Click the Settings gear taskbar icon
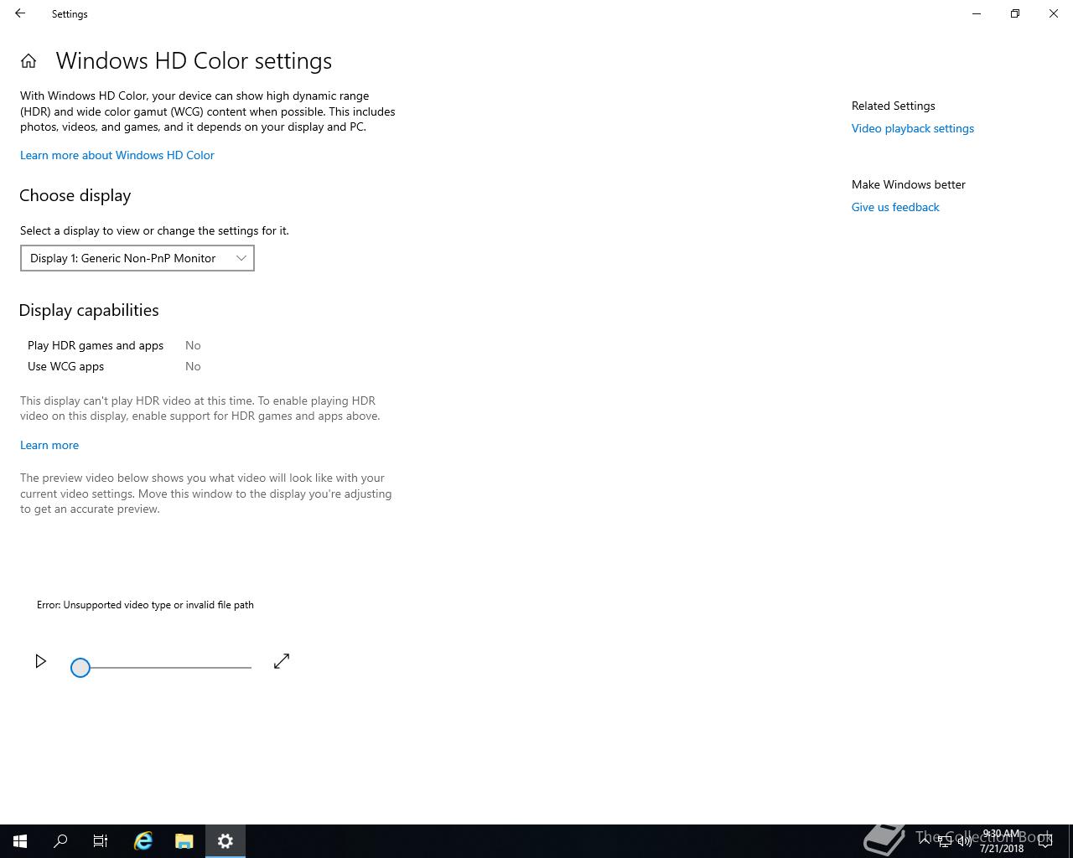The height and width of the screenshot is (858, 1073). pos(225,841)
